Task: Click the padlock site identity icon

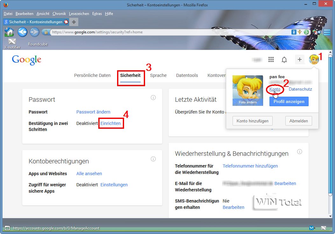Action: tap(46, 32)
